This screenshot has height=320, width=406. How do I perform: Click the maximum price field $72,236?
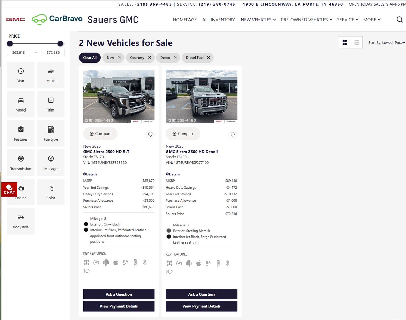53,52
